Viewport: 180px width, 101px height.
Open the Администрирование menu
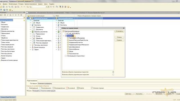tap(31, 4)
